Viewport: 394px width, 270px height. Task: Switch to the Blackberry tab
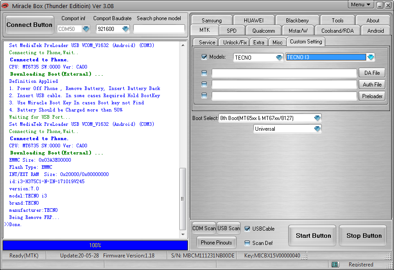(297, 20)
